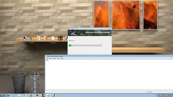Click the Notepad title bar icon

click(46, 56)
